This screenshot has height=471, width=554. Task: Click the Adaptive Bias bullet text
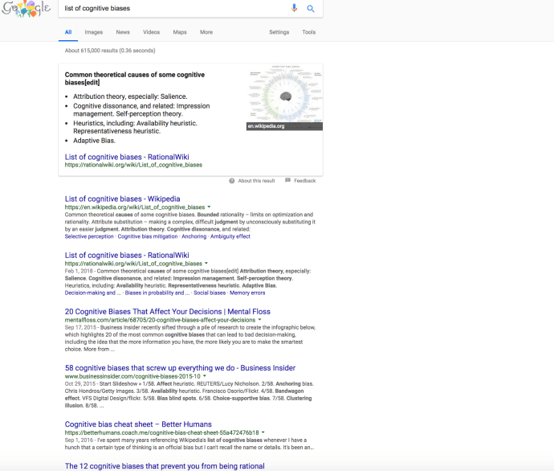click(94, 141)
